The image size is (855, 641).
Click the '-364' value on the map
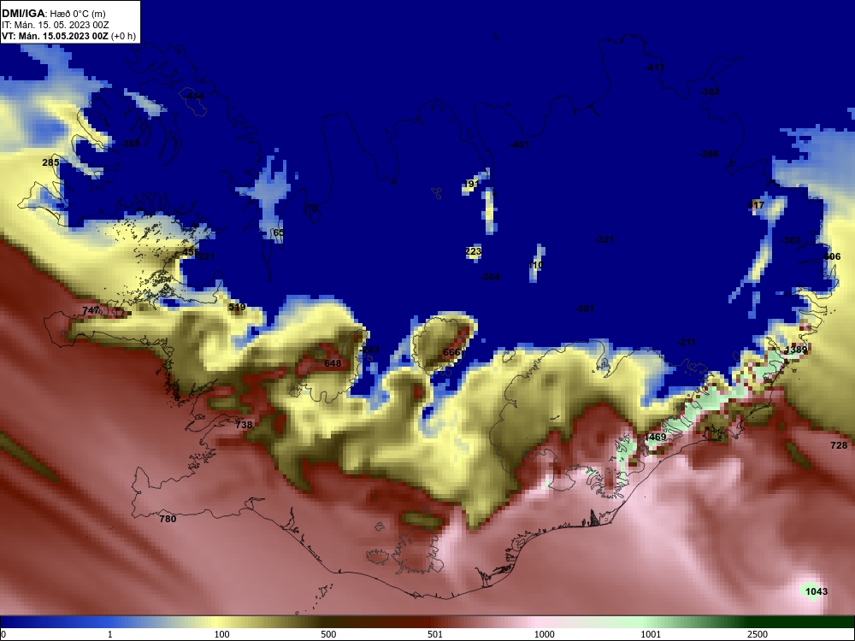[x=490, y=278]
